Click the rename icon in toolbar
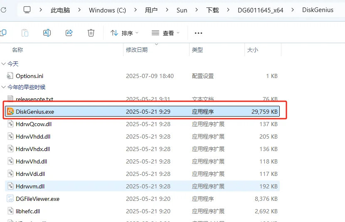Screen dimensions: 345x222 click(47, 33)
